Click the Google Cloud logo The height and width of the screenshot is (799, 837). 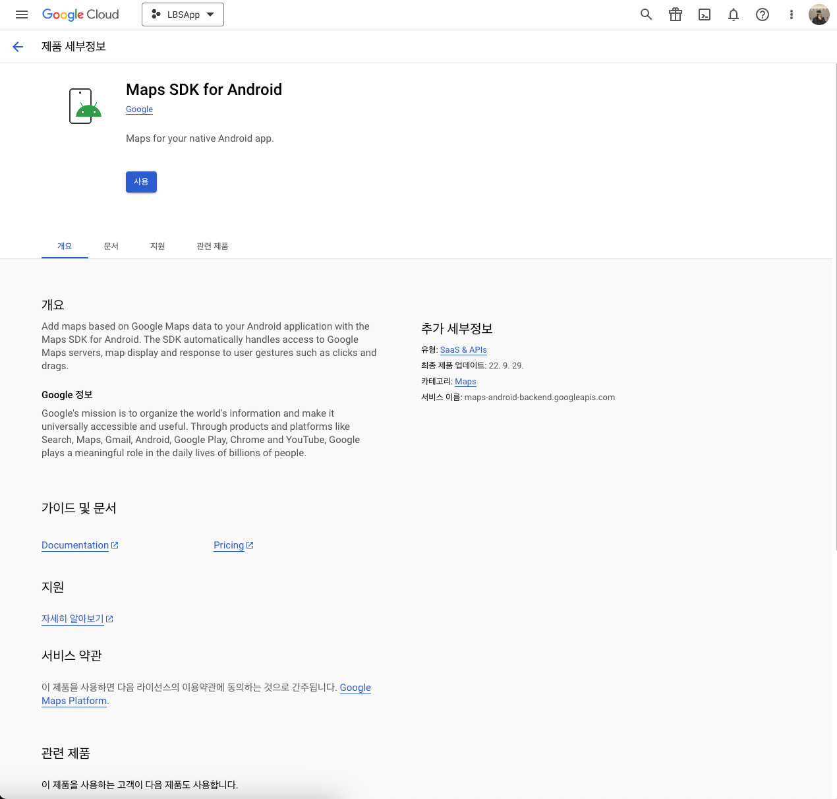coord(80,15)
